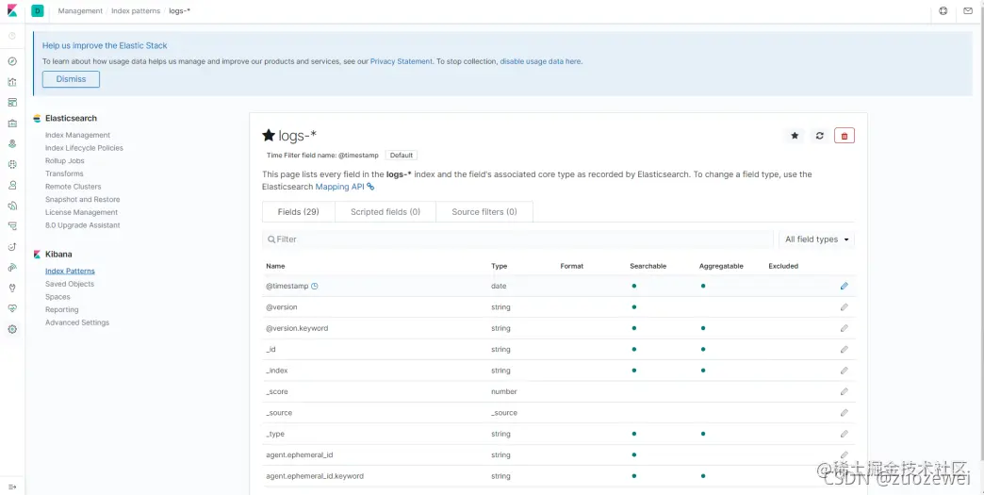The height and width of the screenshot is (495, 984).
Task: Set logs-* as default index star button
Action: tap(795, 136)
